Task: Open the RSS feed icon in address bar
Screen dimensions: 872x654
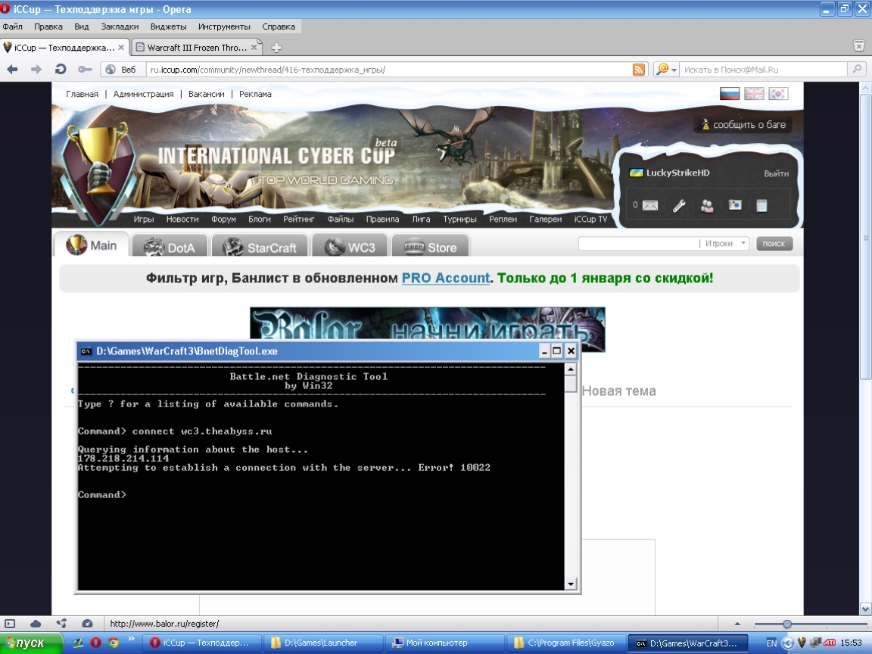Action: [x=639, y=70]
